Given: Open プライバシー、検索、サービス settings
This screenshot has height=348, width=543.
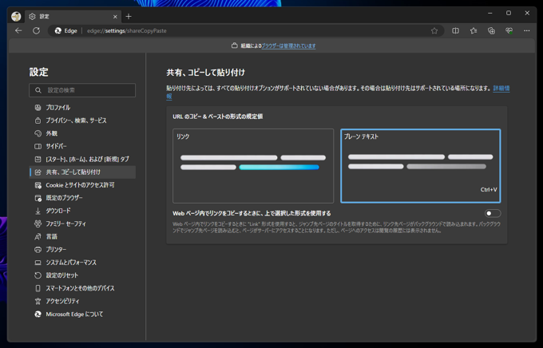Looking at the screenshot, I should [x=82, y=121].
